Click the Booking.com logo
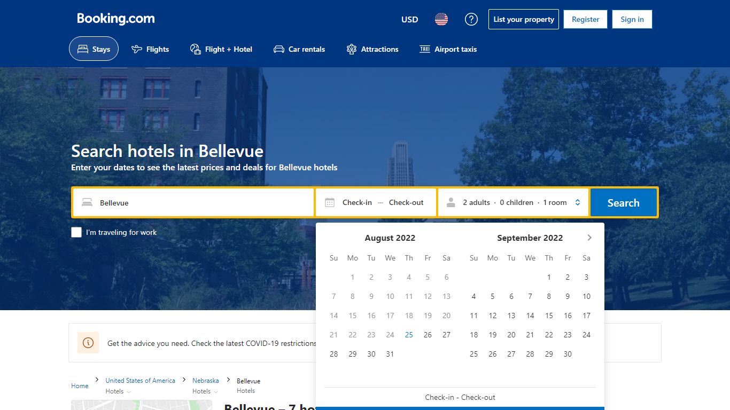The width and height of the screenshot is (730, 410). [116, 19]
